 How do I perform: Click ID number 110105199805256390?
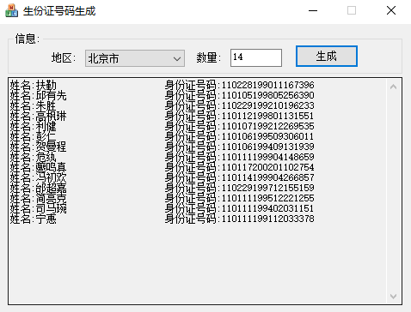click(267, 95)
